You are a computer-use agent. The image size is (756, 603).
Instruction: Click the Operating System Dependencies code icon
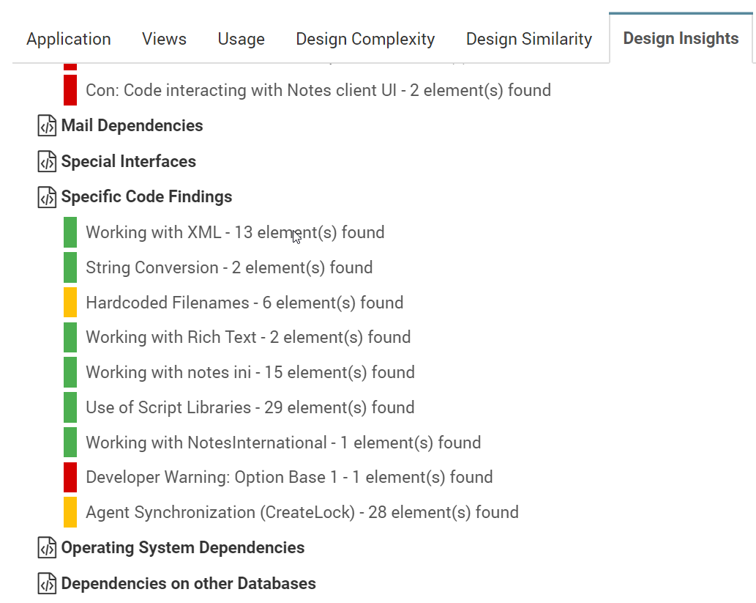[47, 548]
